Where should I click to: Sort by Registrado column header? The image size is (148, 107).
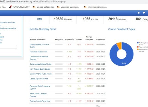101,40
